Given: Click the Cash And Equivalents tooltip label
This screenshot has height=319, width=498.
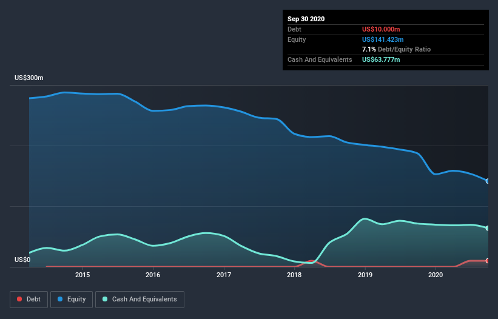Looking at the screenshot, I should [x=320, y=59].
